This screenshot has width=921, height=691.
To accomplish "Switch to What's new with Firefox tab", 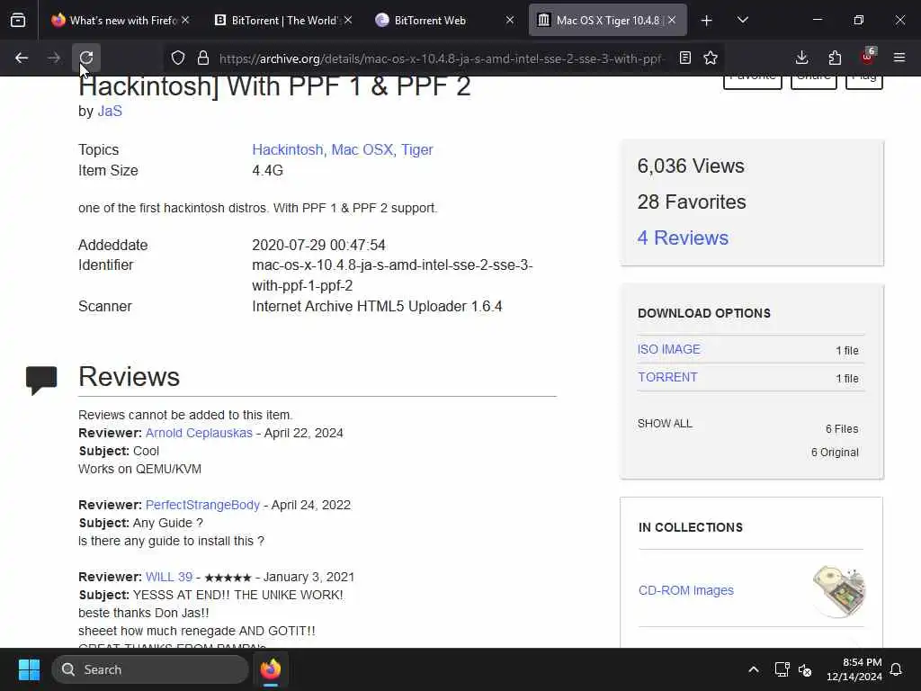I will (x=121, y=20).
